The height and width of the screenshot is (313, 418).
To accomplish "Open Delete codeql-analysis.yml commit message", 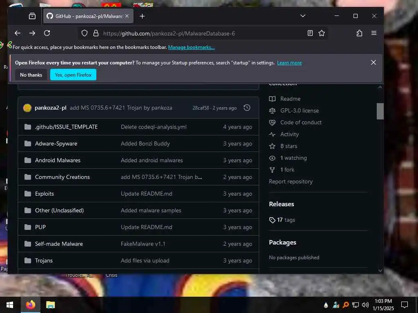I will click(x=153, y=127).
